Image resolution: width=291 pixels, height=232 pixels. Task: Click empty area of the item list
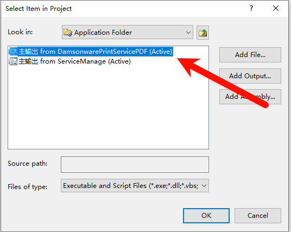pyautogui.click(x=108, y=108)
